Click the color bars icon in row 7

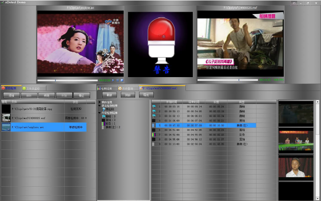pos(153,135)
